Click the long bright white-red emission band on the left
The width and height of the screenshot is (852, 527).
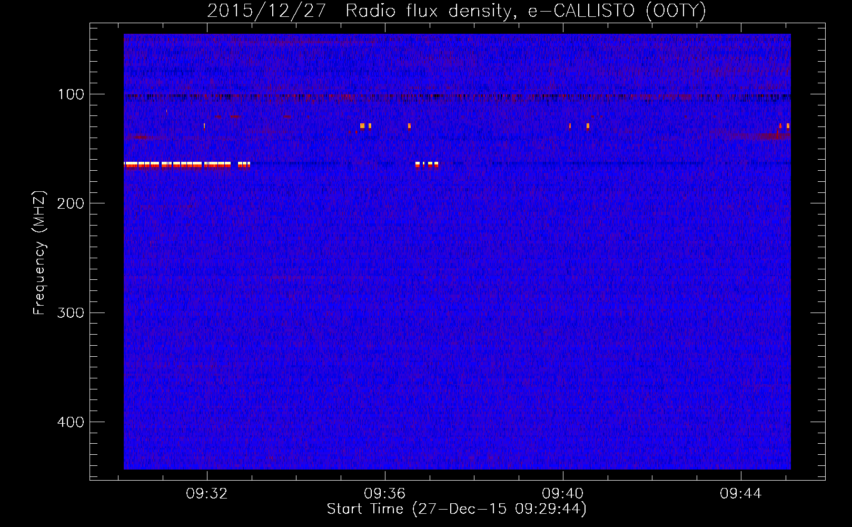click(x=187, y=164)
